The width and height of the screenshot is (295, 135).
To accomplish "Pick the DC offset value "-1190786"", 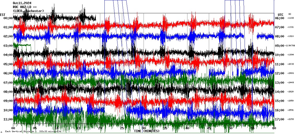I will click(290, 46).
